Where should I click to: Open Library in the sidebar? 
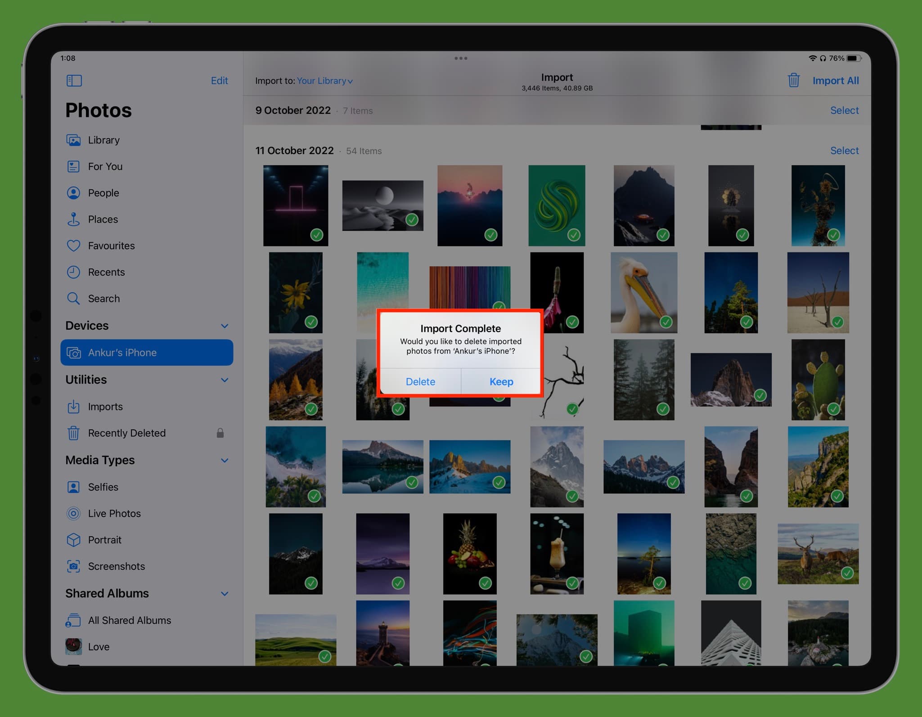point(147,140)
